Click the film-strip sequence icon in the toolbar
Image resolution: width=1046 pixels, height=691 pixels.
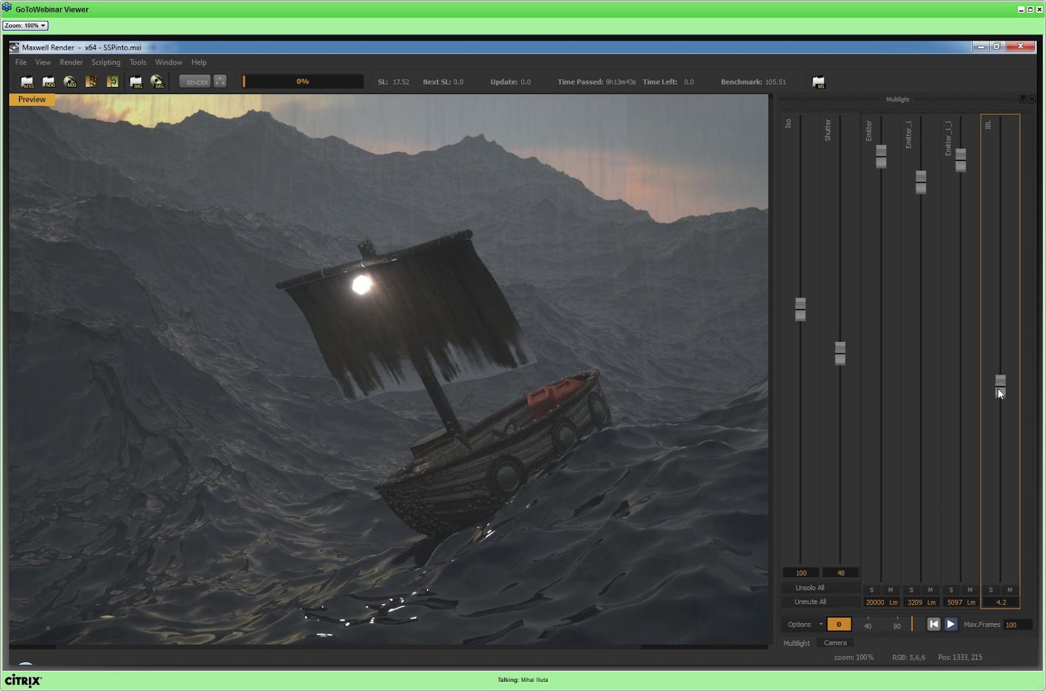pos(91,82)
